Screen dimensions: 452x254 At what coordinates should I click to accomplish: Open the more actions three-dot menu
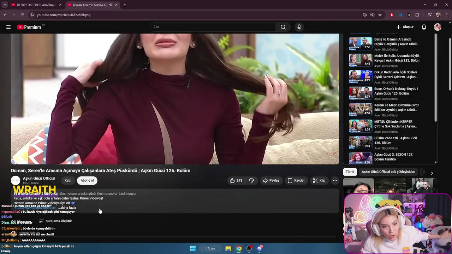[335, 180]
